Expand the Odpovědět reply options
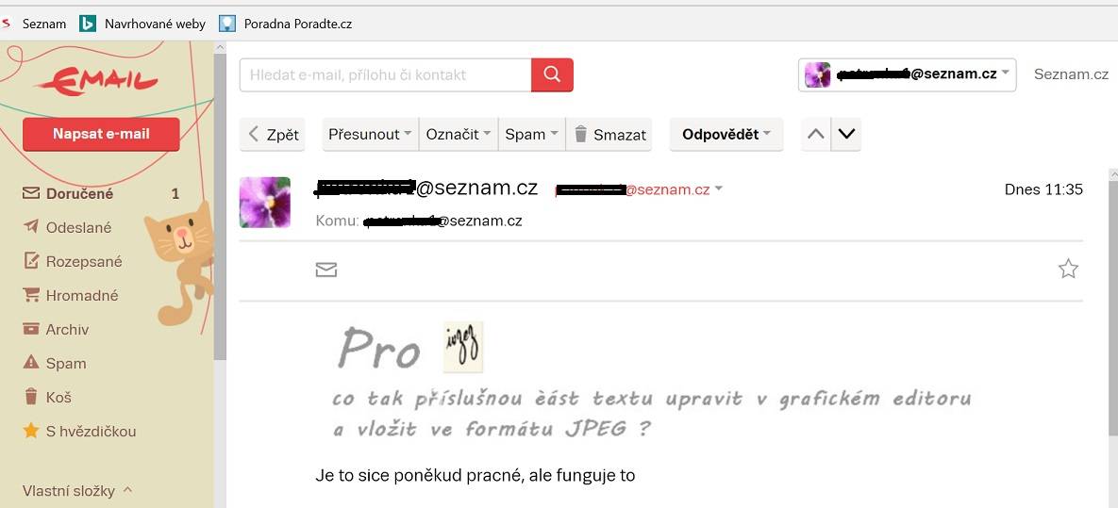1118x508 pixels. tap(726, 134)
